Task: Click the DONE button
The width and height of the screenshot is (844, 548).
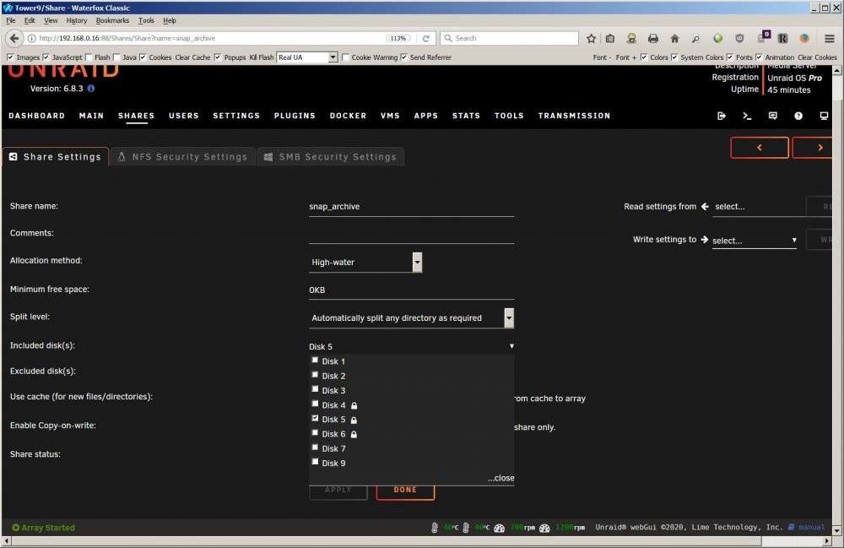Action: pos(405,491)
